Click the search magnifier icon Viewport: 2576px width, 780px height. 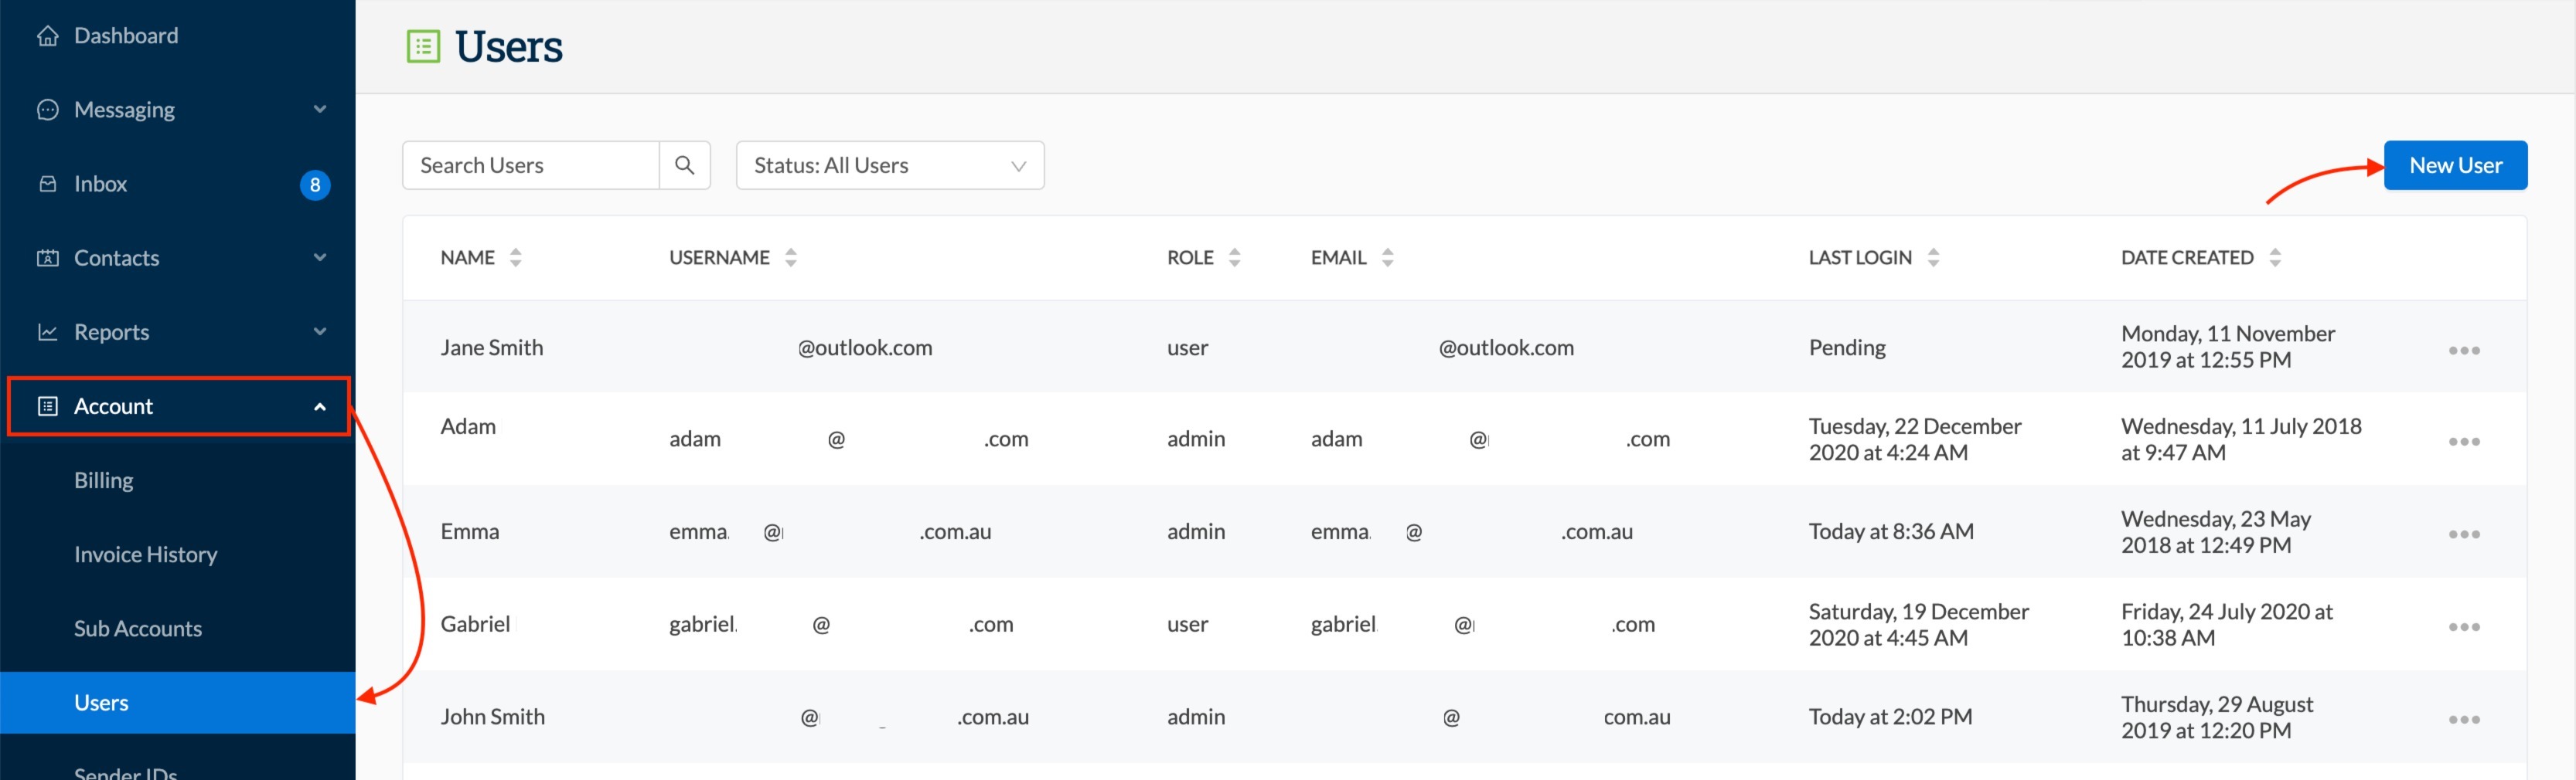point(685,164)
